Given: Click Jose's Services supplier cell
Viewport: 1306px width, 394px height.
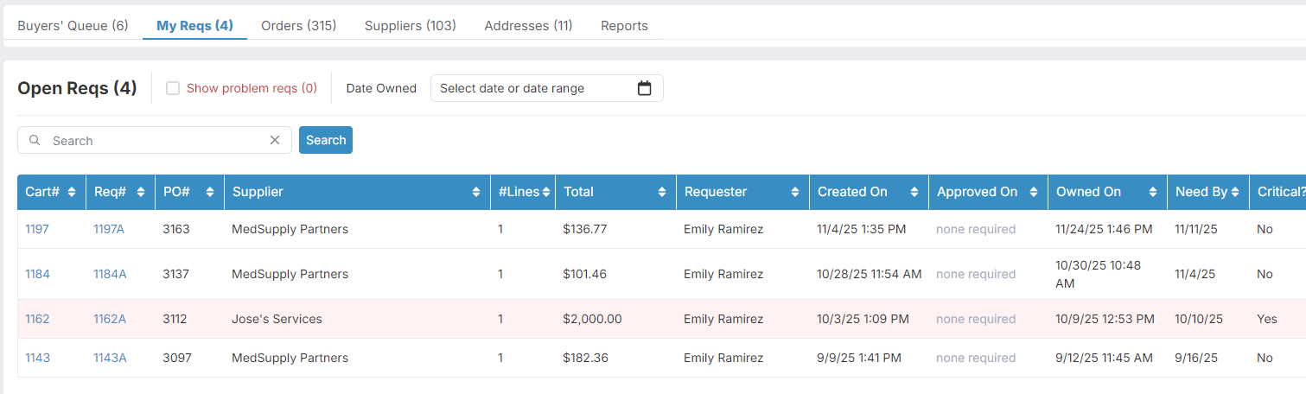Looking at the screenshot, I should point(277,319).
